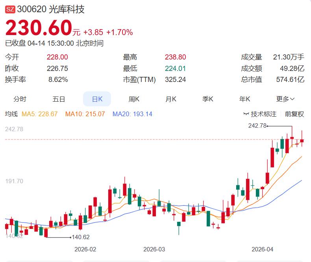
Task: Click the percent change +1.70%
Action: 120,32
